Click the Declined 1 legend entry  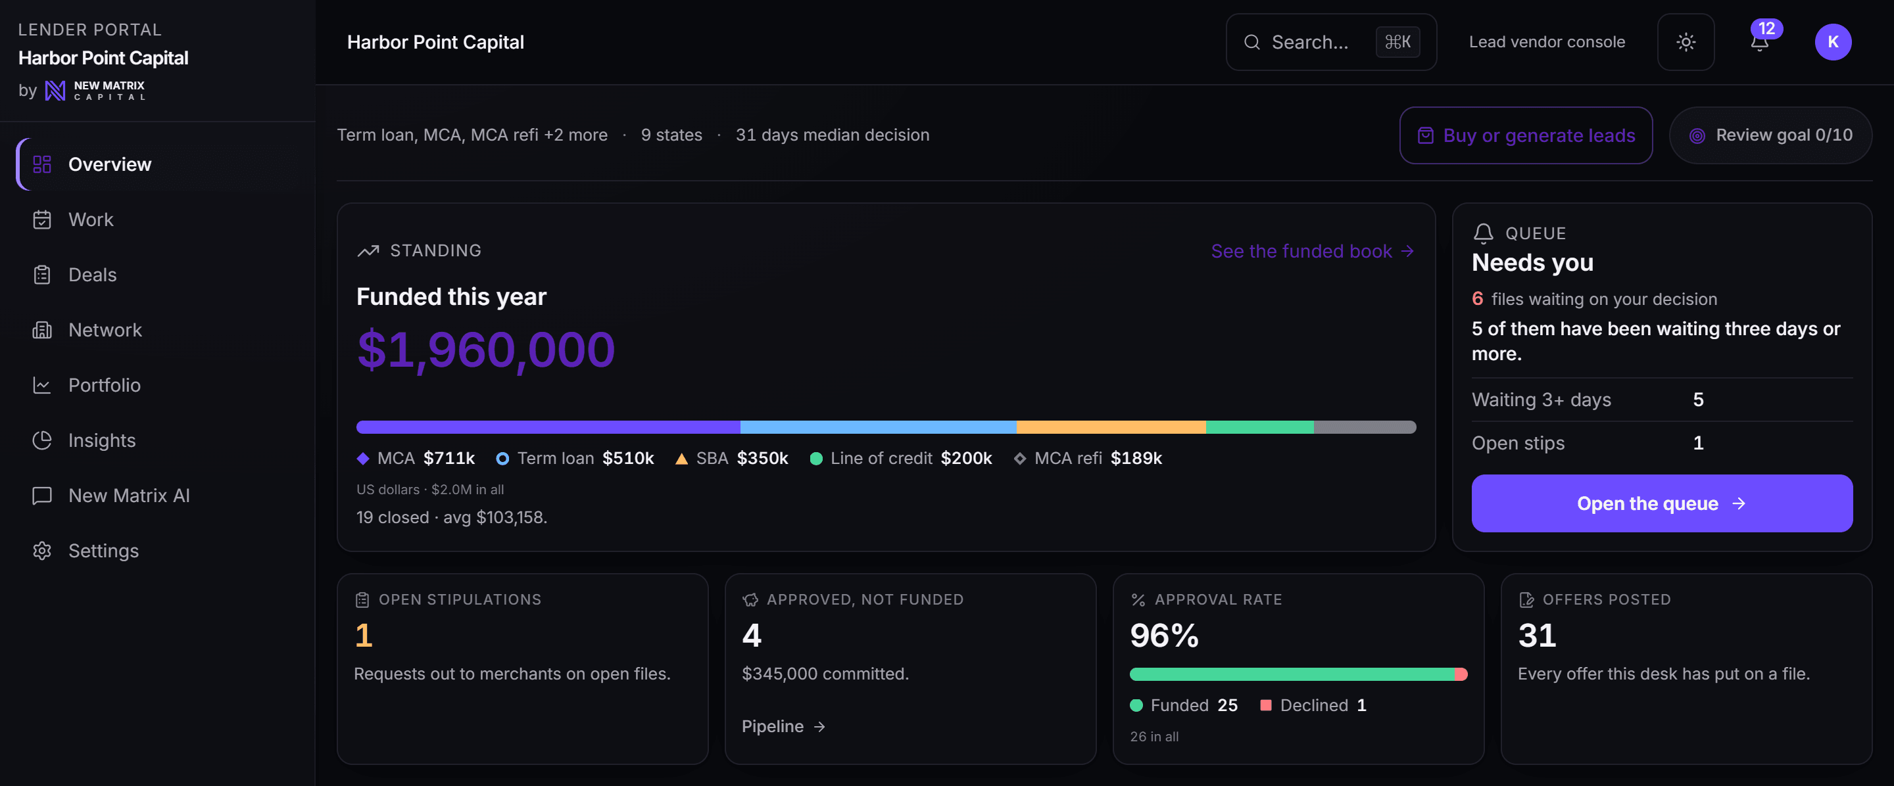[x=1313, y=705]
